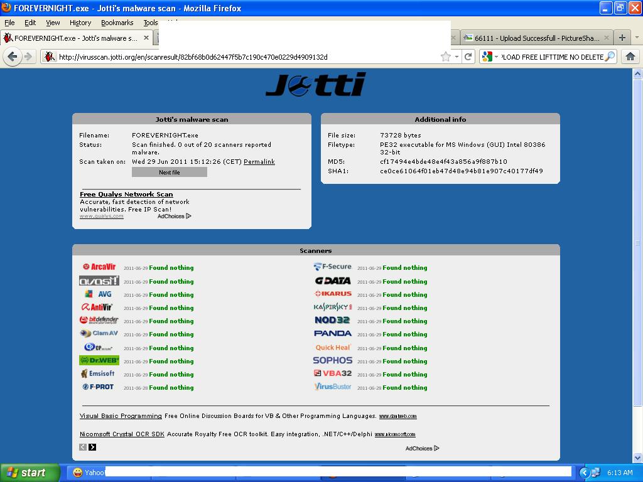Reload the page with the refresh icon
The image size is (643, 482).
[x=468, y=56]
